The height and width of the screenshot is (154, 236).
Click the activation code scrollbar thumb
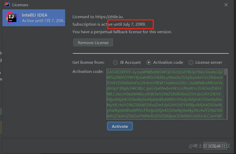225,72
